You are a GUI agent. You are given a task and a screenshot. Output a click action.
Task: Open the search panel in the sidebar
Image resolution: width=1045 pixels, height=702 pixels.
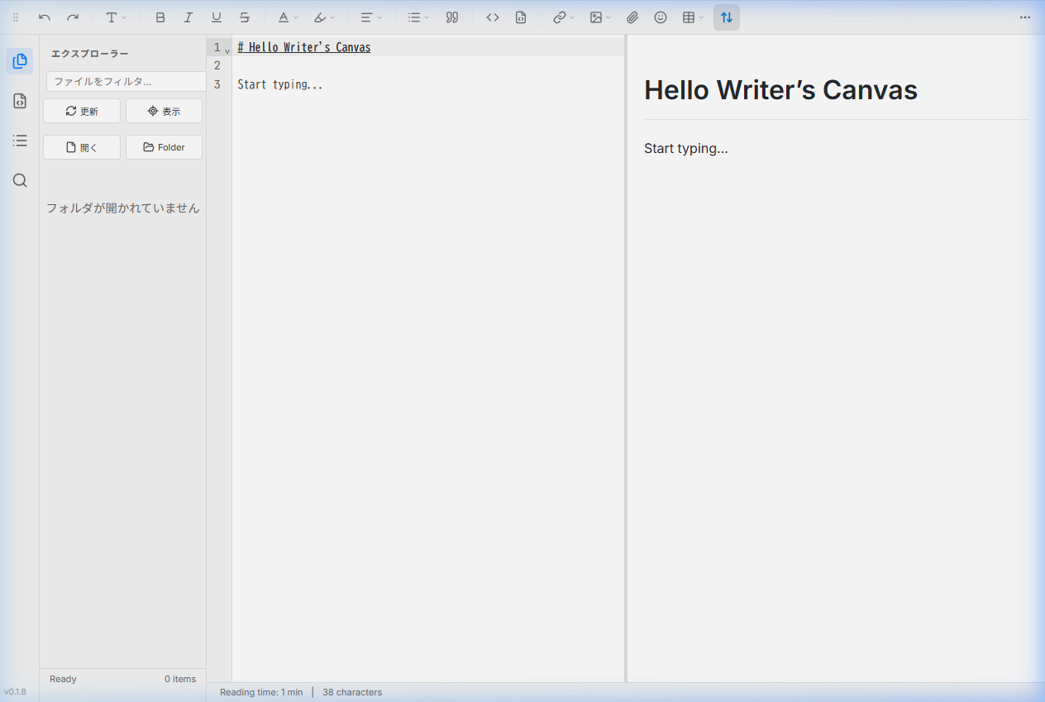[20, 180]
